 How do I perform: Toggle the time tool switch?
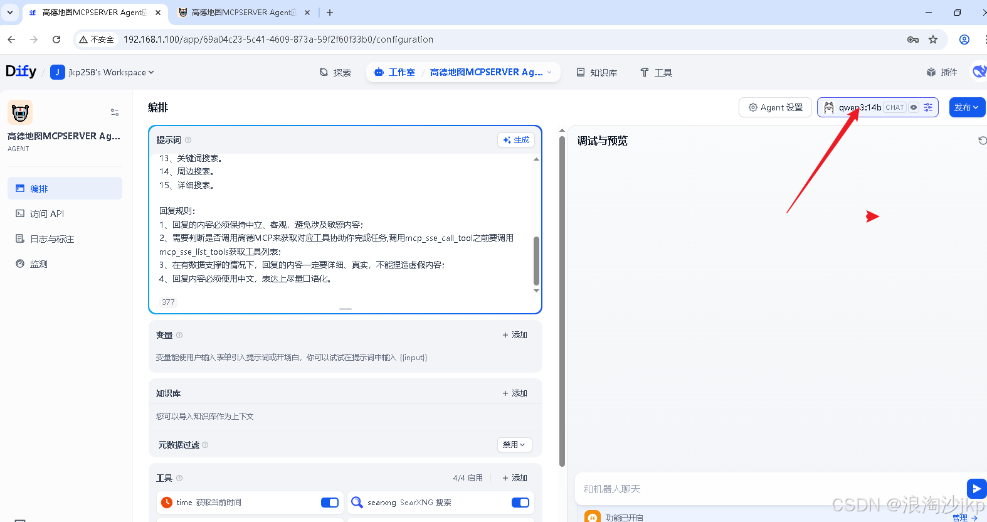[330, 503]
